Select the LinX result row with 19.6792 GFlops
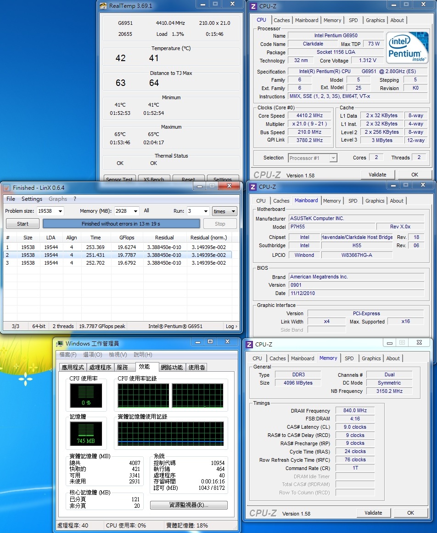This screenshot has height=533, width=437. pos(118,263)
